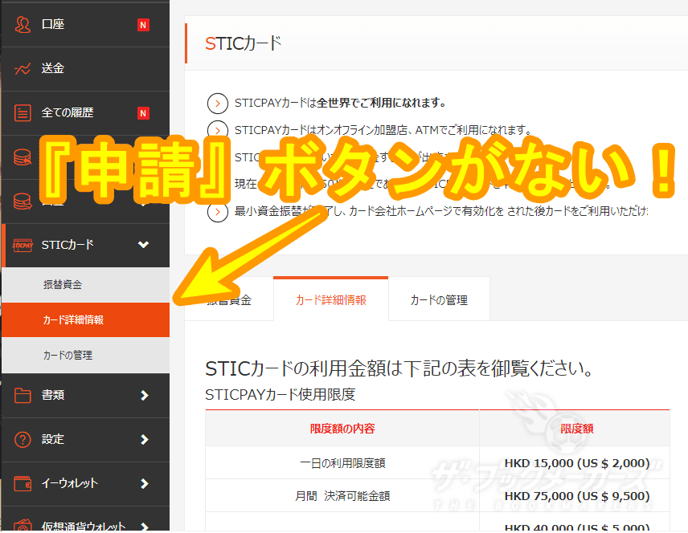Image resolution: width=688 pixels, height=533 pixels.
Task: Click the 限度額 column header
Action: click(x=575, y=429)
